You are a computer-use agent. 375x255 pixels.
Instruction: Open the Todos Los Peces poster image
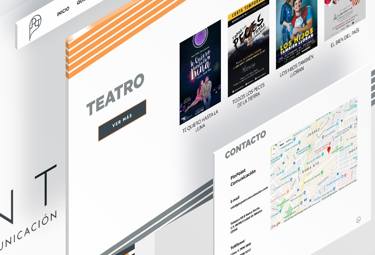248,49
